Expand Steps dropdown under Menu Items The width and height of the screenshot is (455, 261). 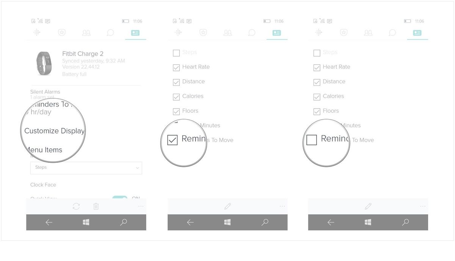pyautogui.click(x=86, y=168)
